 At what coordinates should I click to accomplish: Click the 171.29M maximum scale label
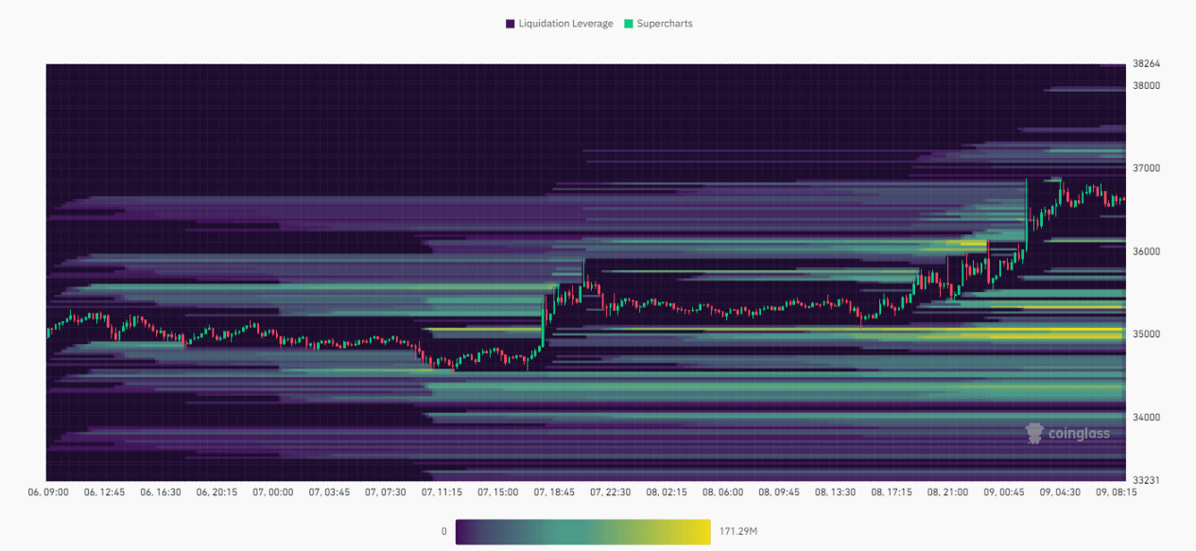tap(737, 532)
